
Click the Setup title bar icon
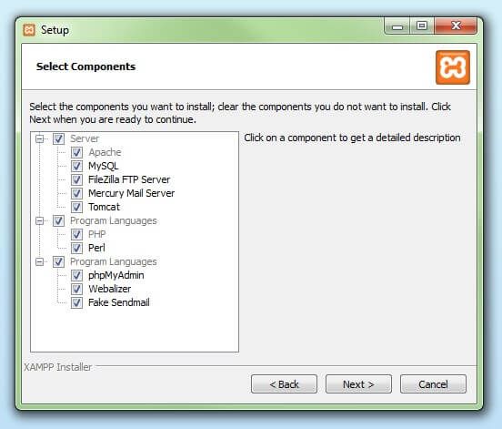29,30
